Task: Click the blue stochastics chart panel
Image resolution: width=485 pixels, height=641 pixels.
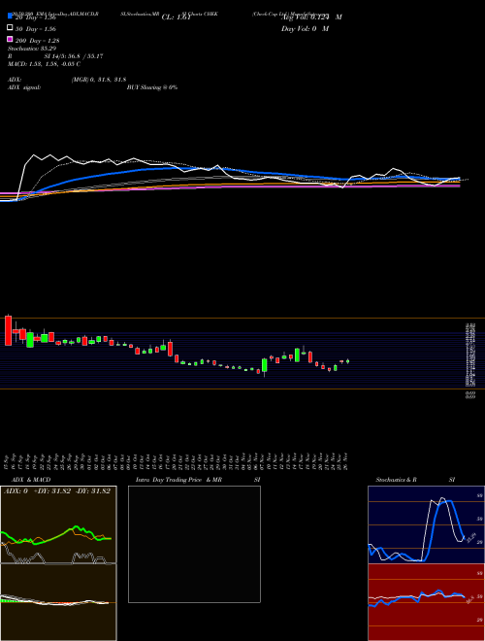Action: pyautogui.click(x=426, y=524)
